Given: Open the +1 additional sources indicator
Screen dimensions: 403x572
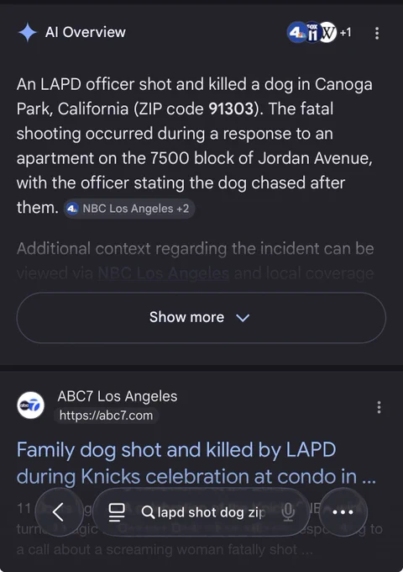Looking at the screenshot, I should click(x=345, y=33).
